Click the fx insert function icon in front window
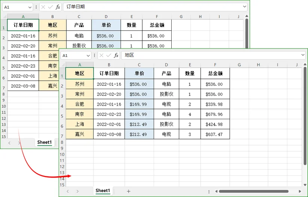 tap(116, 56)
